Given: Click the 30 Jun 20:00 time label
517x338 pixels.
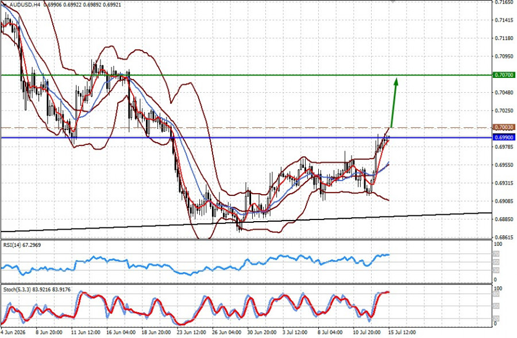Looking at the screenshot, I should coord(262,332).
